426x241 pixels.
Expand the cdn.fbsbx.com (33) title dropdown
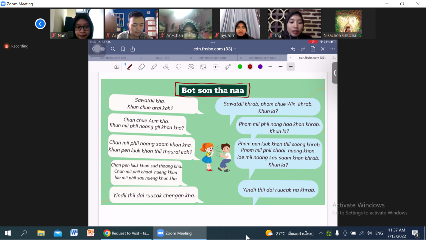[x=214, y=49]
